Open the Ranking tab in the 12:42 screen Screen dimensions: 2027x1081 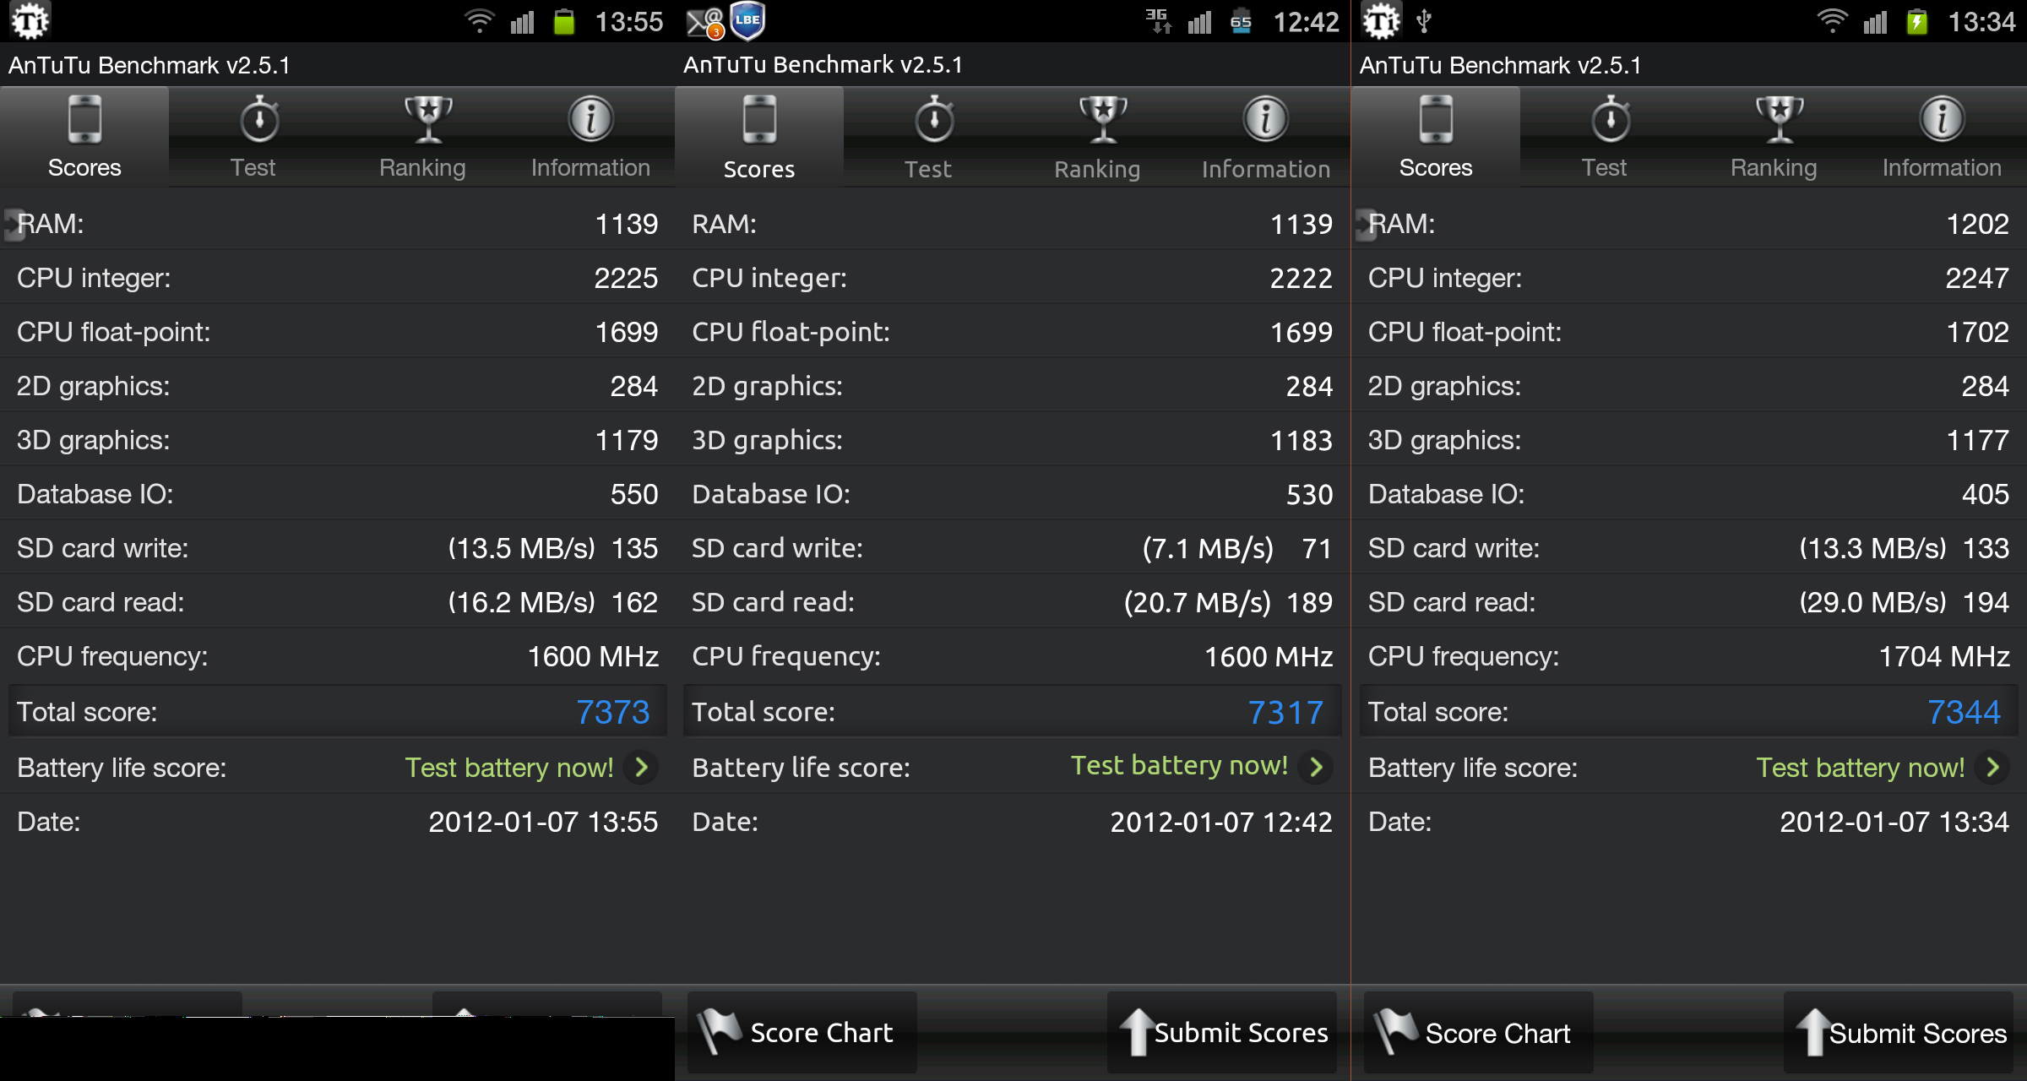(1097, 137)
